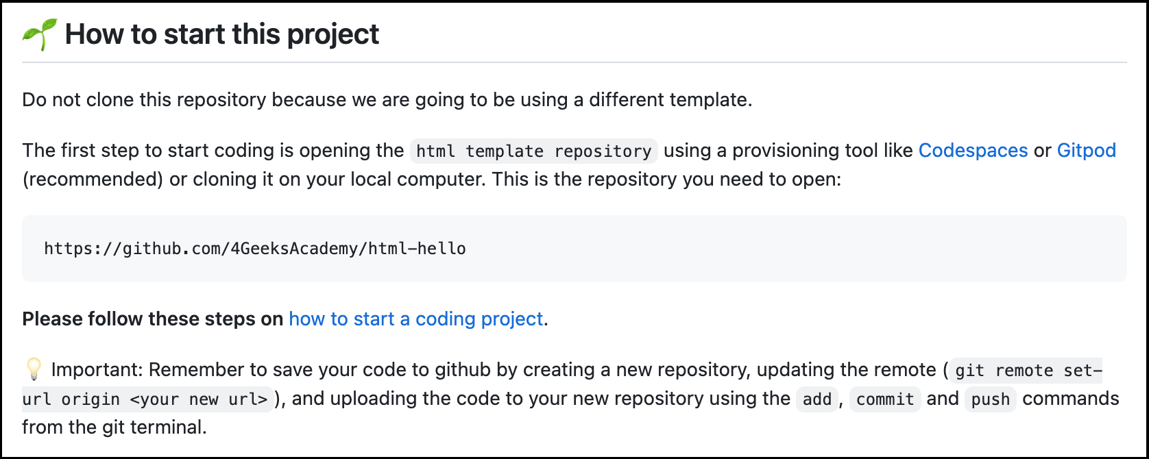Click the seedling emoji beside the heading
This screenshot has width=1149, height=459.
39,34
